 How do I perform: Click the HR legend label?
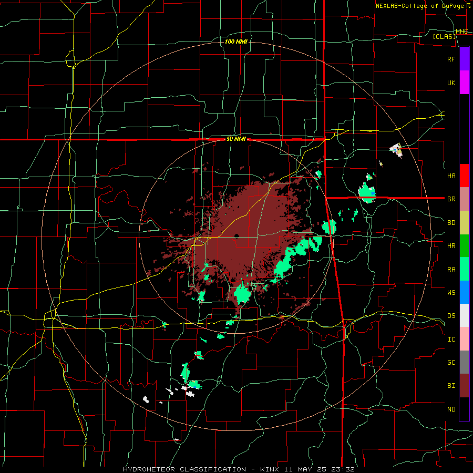[451, 246]
